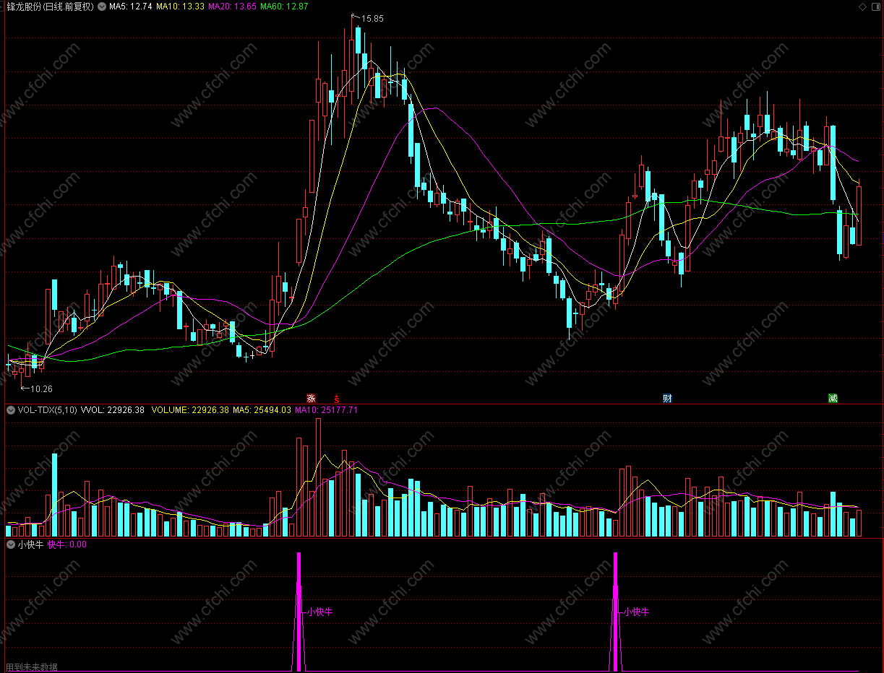Expand the 小快牛 indicator dropdown arrow
Viewport: 884px width, 673px height.
coord(11,544)
